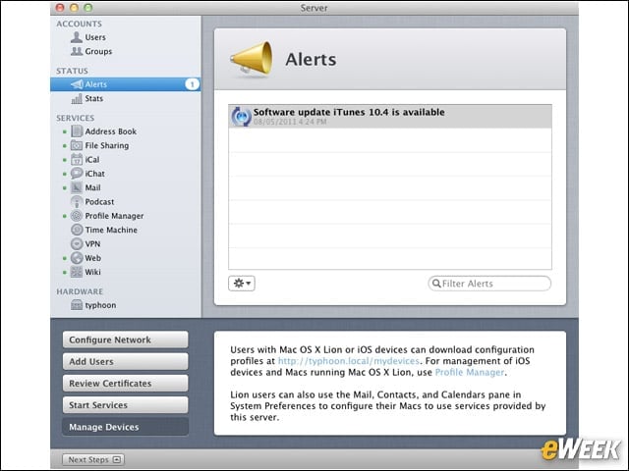Click the Stats bar chart icon

(77, 98)
